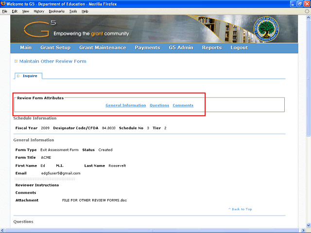The image size is (311, 233).
Task: Select the Inquire tab
Action: (x=28, y=76)
